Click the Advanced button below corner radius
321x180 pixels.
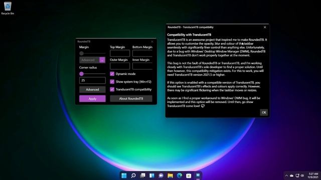[92, 89]
